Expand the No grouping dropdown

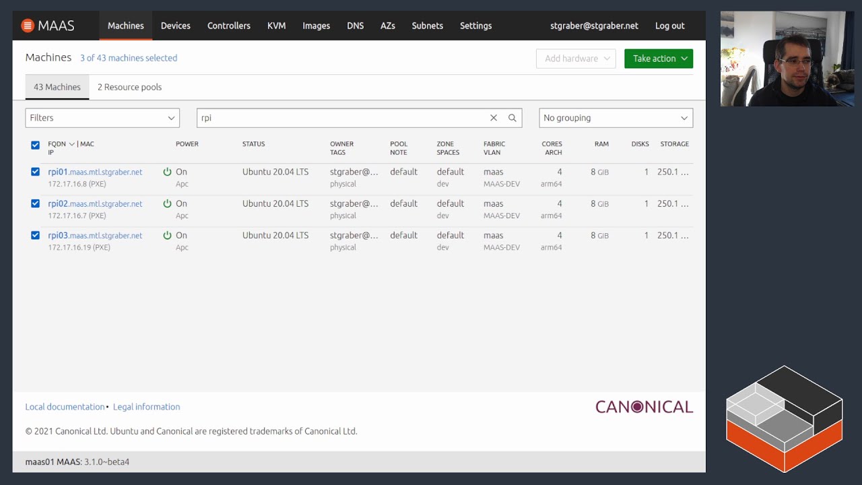point(616,118)
